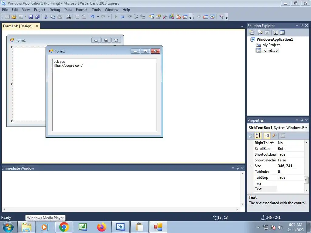Open the Add New Item dropdown arrow
This screenshot has width=311, height=233.
pos(26,17)
